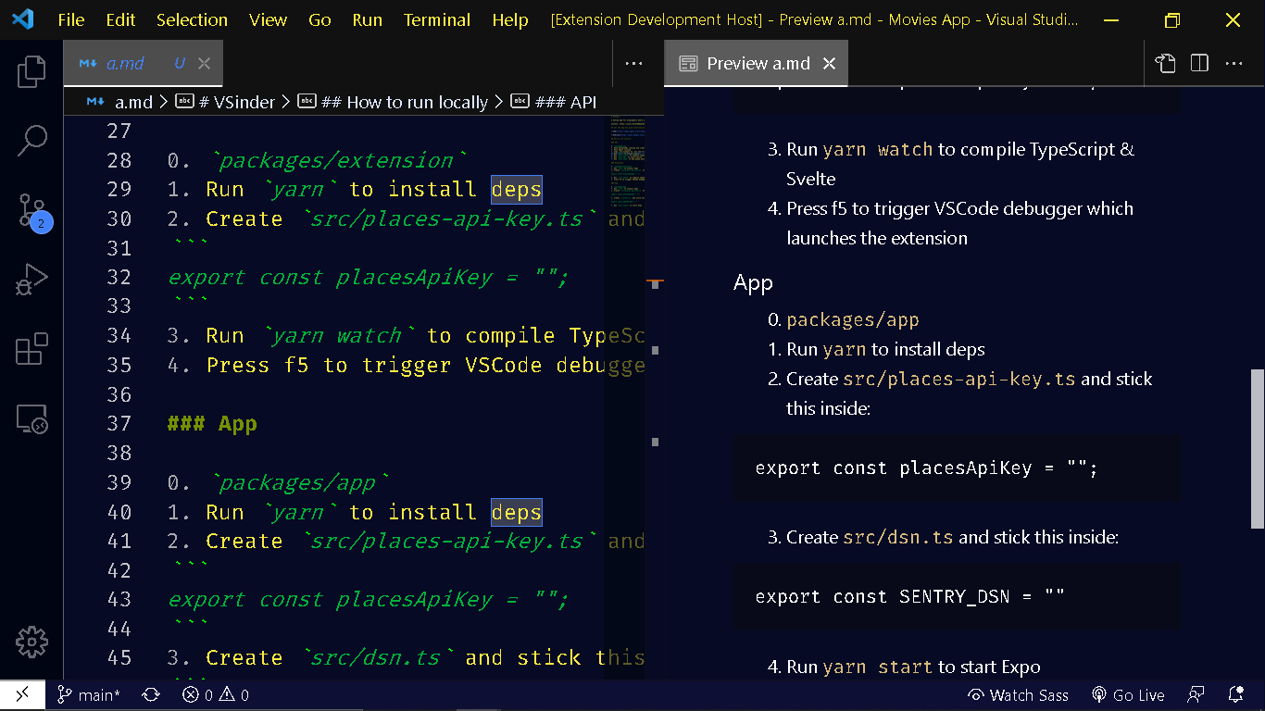Select the Preview a.md tab
Screen dimensions: 1265x711
point(758,63)
